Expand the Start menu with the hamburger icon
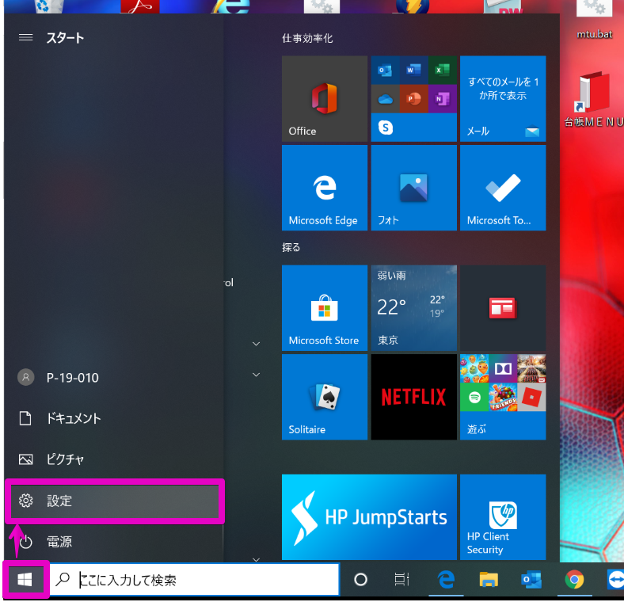 [x=26, y=37]
